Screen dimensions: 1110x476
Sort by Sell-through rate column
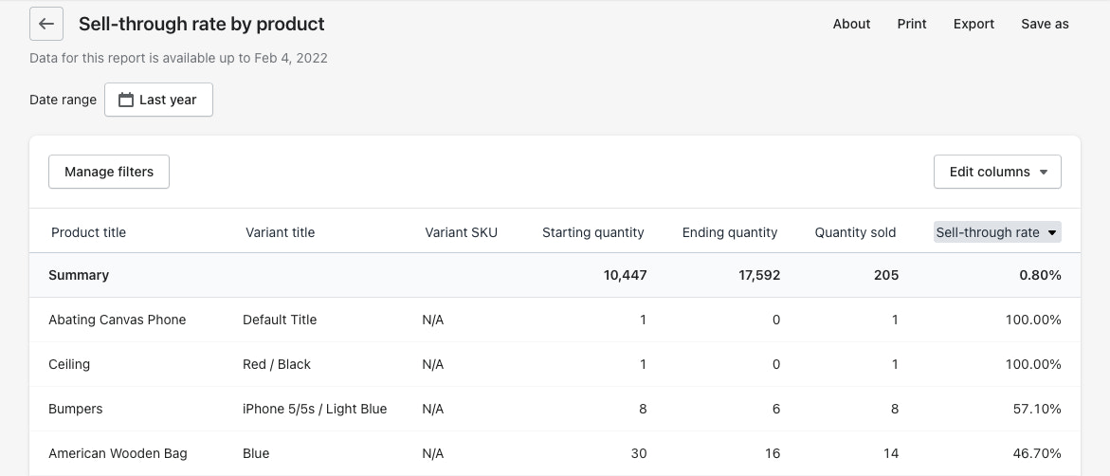[x=988, y=232]
